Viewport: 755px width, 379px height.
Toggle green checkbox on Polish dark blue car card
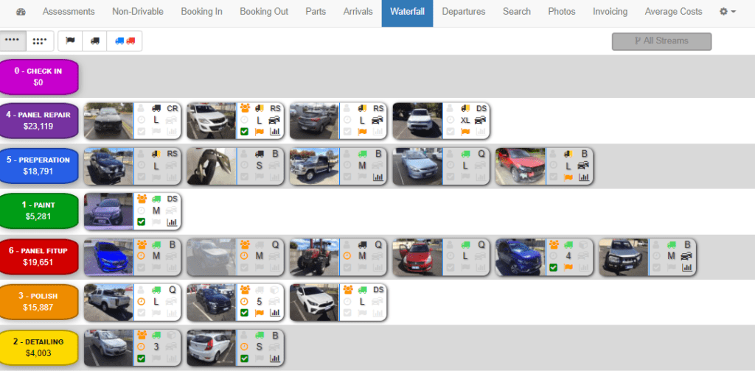coord(244,313)
